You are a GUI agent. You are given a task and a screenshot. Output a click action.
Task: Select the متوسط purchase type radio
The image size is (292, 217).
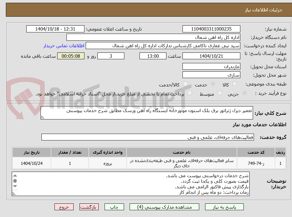point(220,93)
